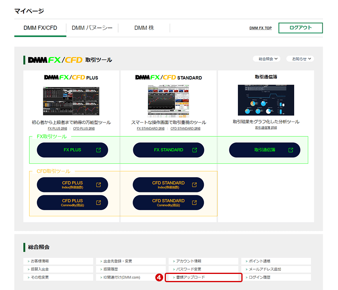338x290 pixels.
Task: Open ID関連付け(DMM.com) page
Action: coord(131,277)
